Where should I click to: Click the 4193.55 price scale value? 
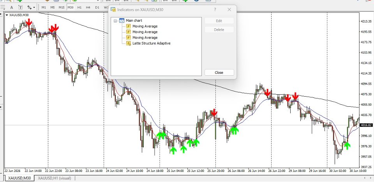(366, 31)
